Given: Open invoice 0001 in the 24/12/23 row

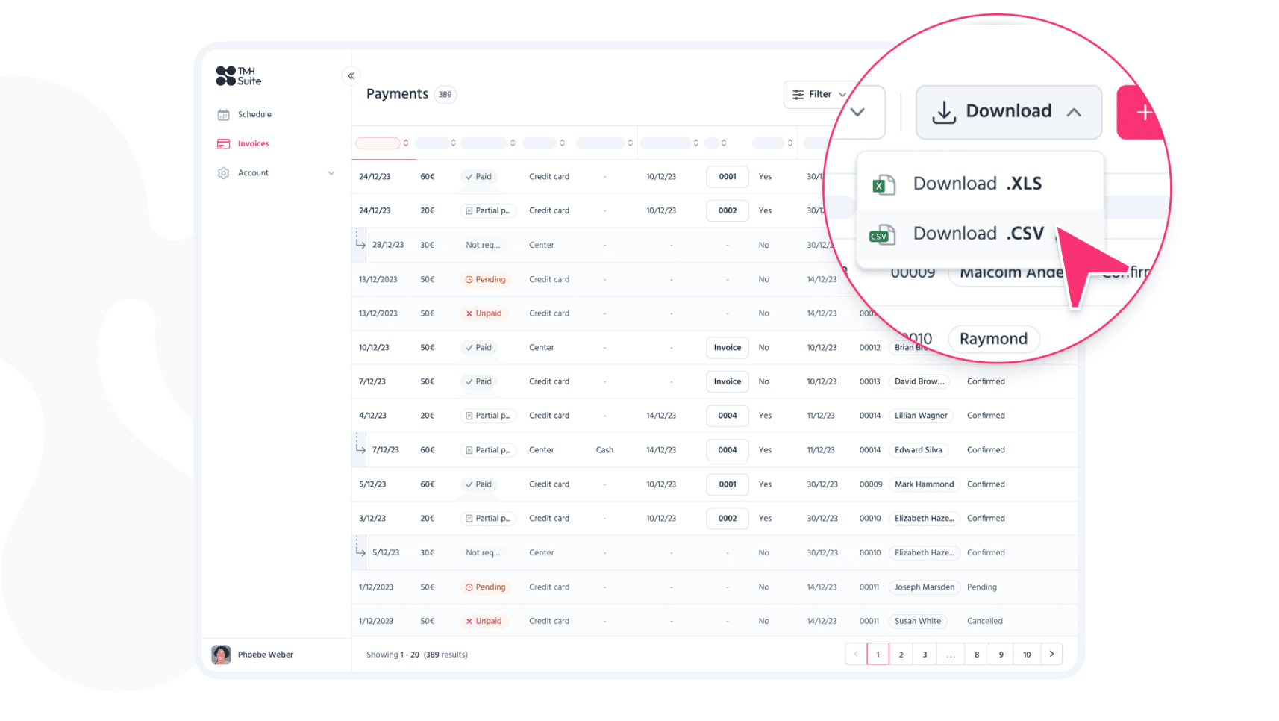Looking at the screenshot, I should (x=728, y=177).
